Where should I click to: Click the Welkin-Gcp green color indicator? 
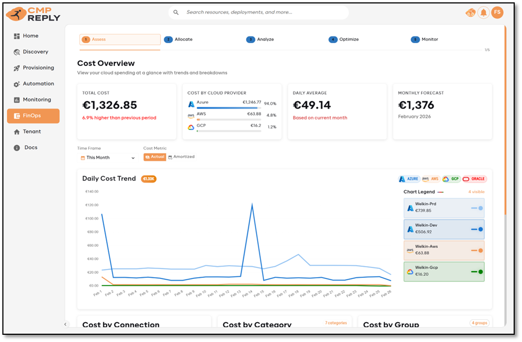tap(480, 272)
